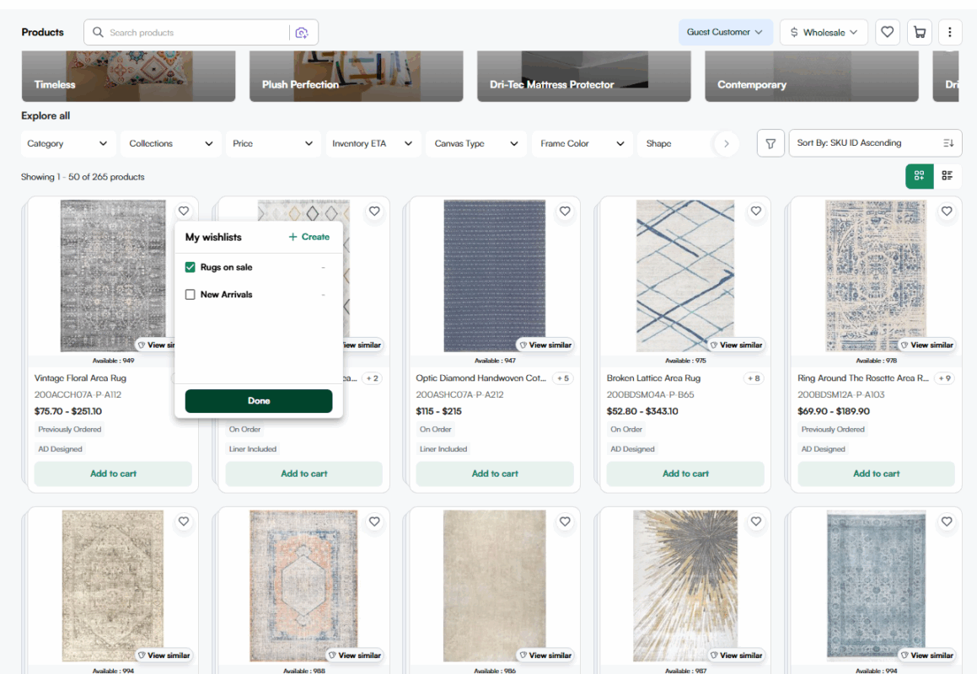Check the New Arrivals wishlist checkbox
The image size is (977, 674).
pos(191,295)
